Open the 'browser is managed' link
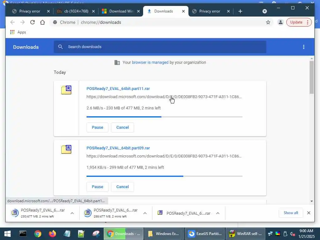Image resolution: width=320 pixels, height=240 pixels. (x=150, y=62)
